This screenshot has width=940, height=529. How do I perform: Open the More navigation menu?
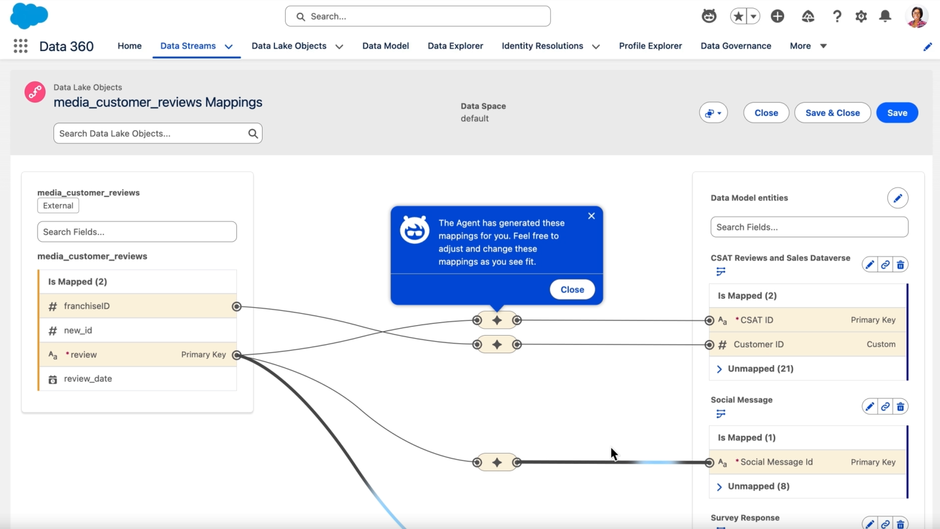tap(808, 46)
